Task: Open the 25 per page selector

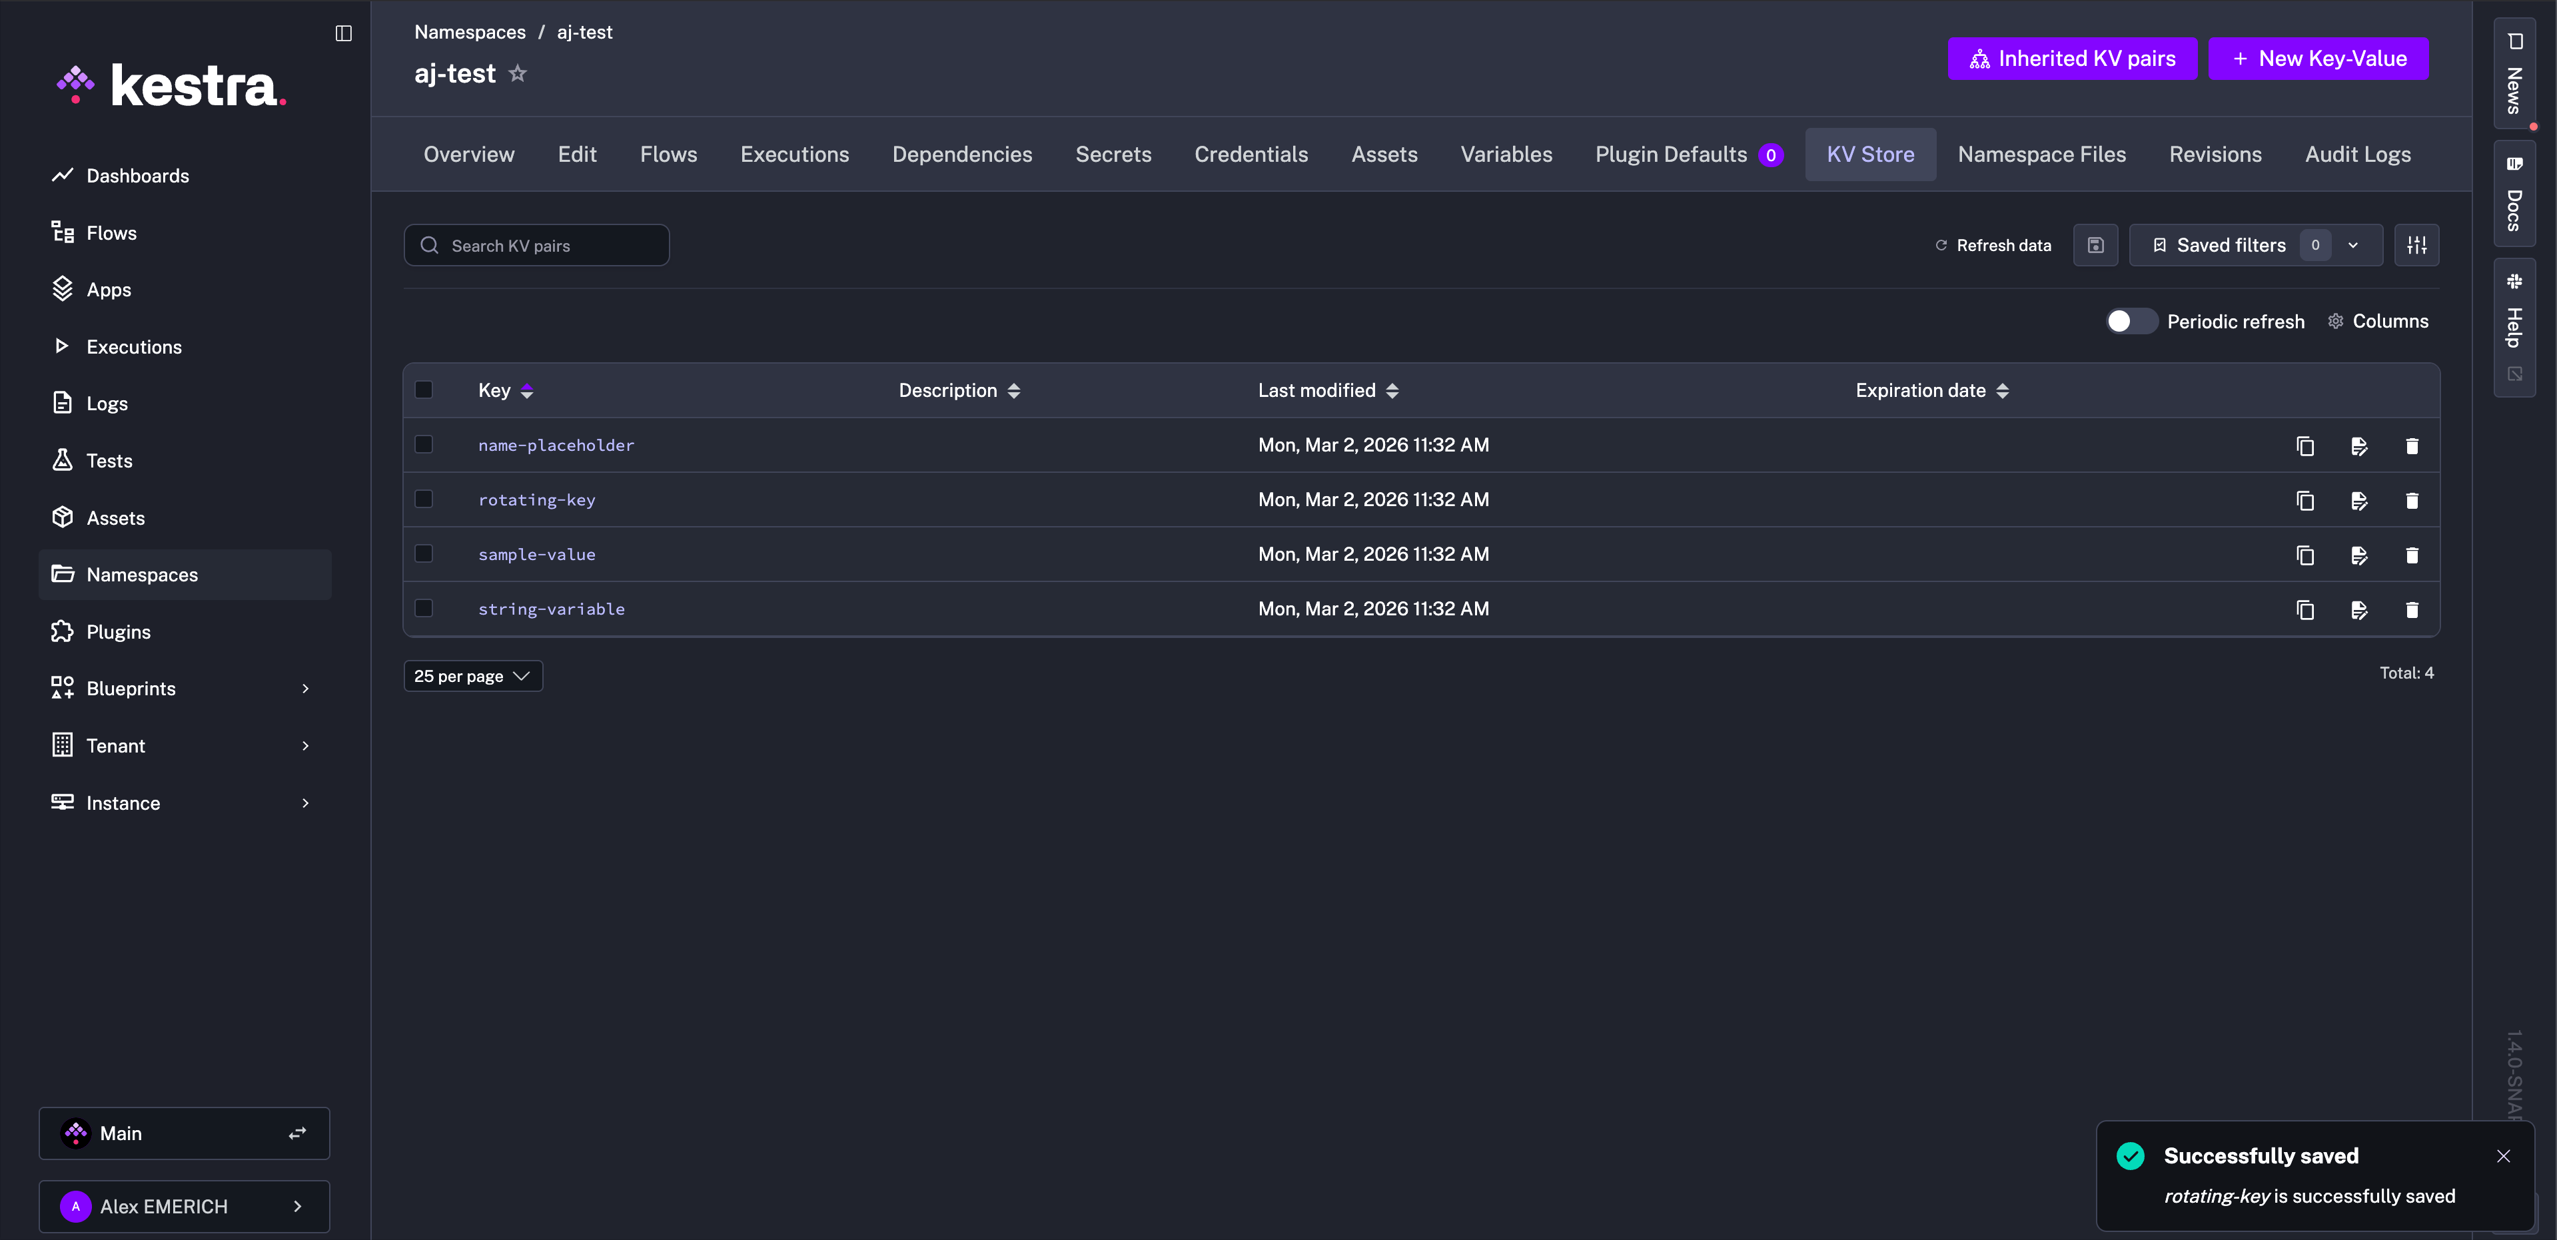Action: [x=472, y=675]
